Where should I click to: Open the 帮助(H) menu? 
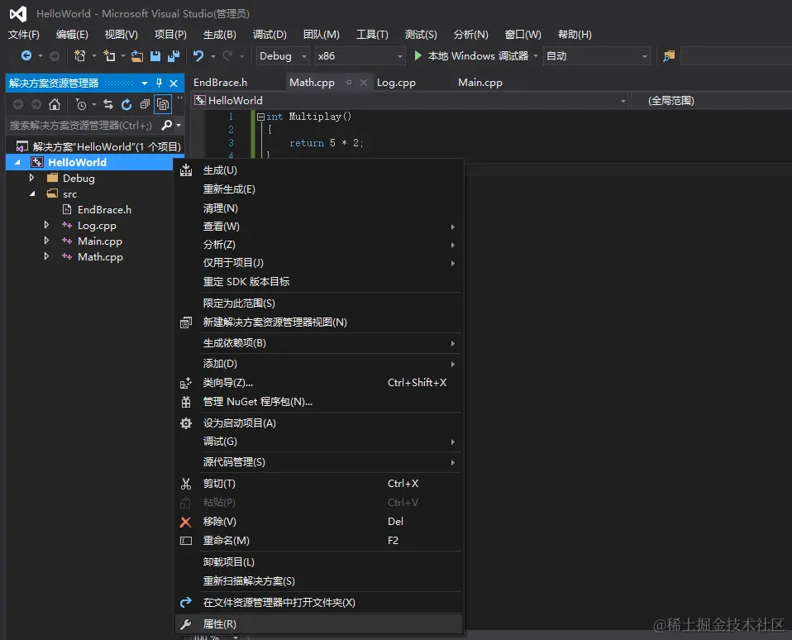coord(575,35)
